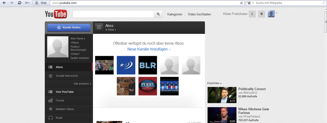Reload the page with the refresh icon
Screen dimensions: 327x123
19,3
